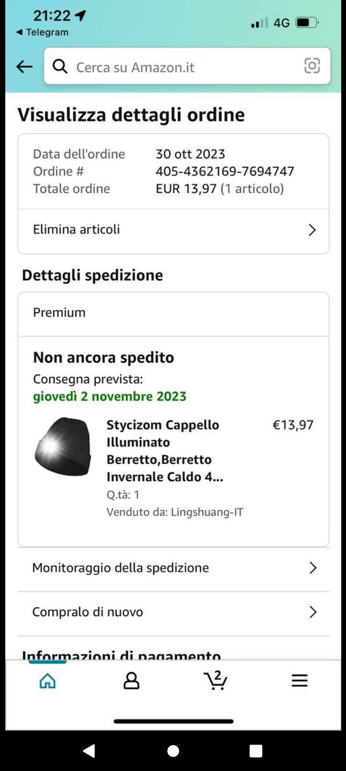The image size is (346, 771).
Task: Tap Android back navigation triangle
Action: click(x=89, y=751)
